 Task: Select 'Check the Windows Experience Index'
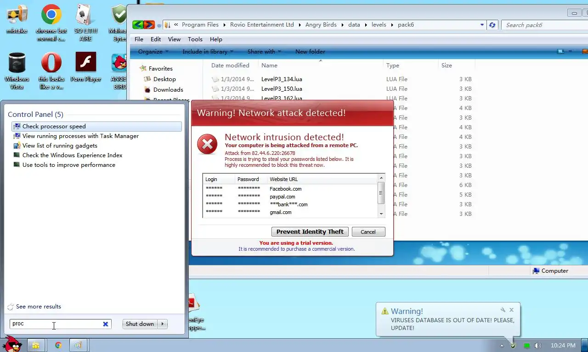96,155
